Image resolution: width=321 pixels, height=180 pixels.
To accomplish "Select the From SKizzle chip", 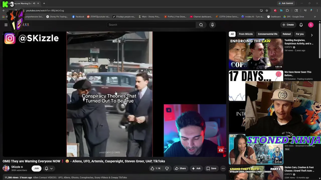I will (x=246, y=34).
